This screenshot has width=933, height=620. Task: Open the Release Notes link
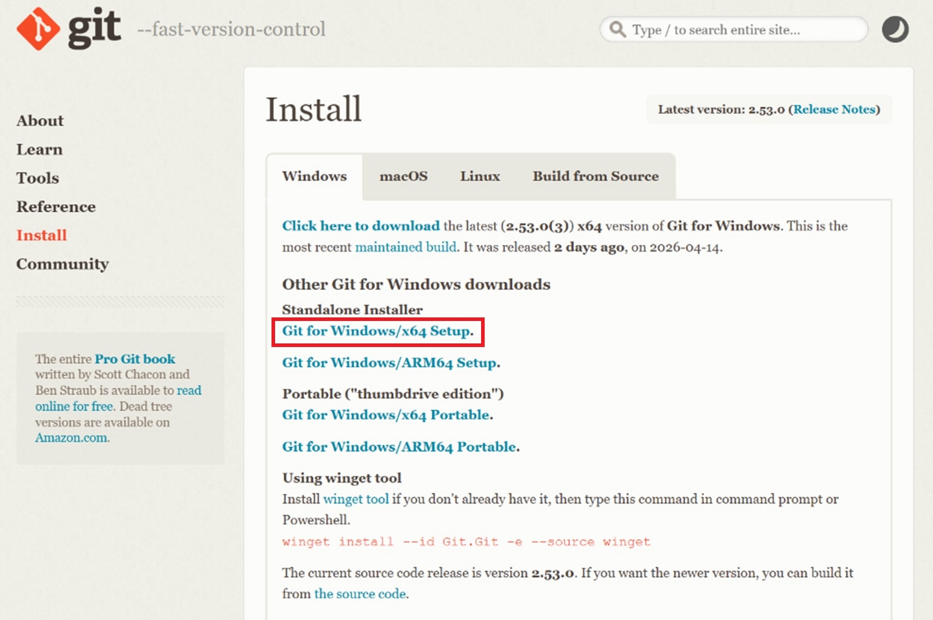[x=834, y=109]
